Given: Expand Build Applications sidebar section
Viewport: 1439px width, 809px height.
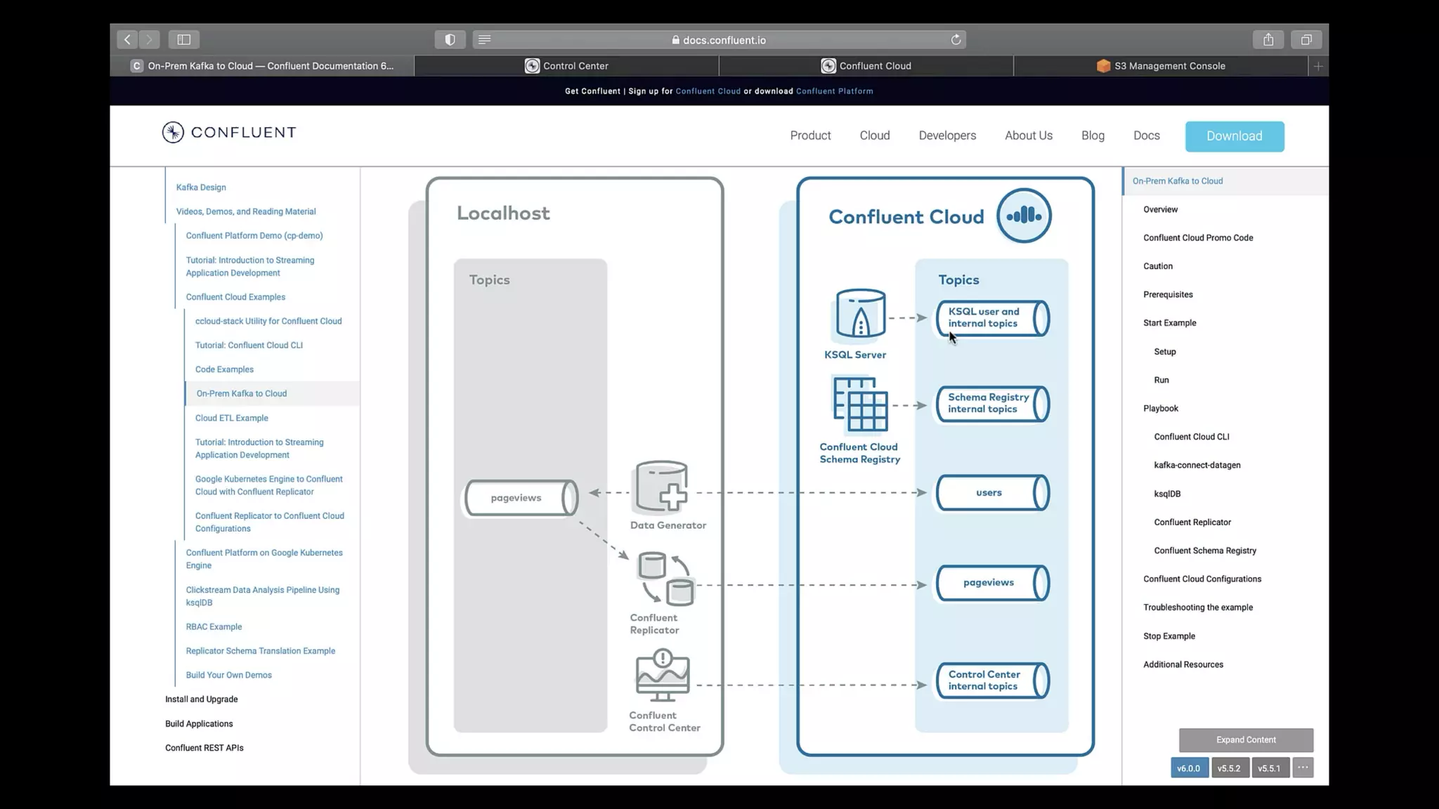Looking at the screenshot, I should 199,724.
